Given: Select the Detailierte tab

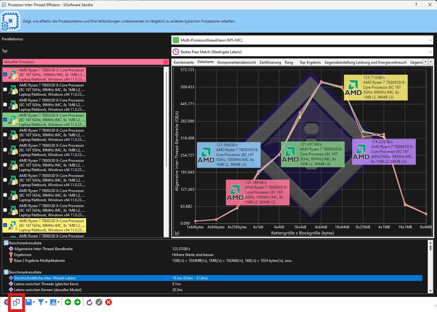Looking at the screenshot, I should click(205, 62).
